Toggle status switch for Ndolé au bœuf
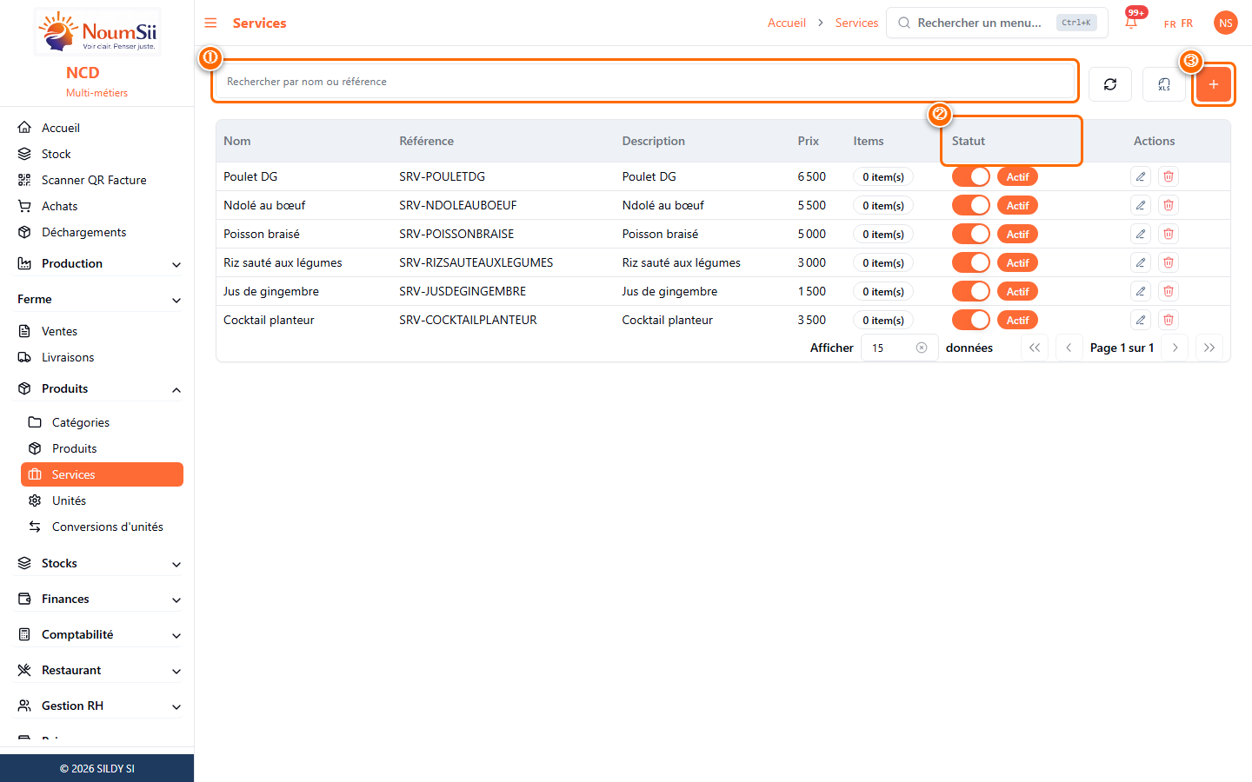This screenshot has width=1252, height=782. [x=971, y=205]
